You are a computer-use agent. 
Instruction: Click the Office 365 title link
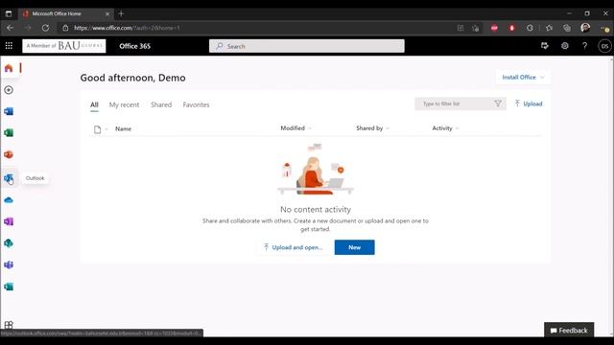click(134, 46)
